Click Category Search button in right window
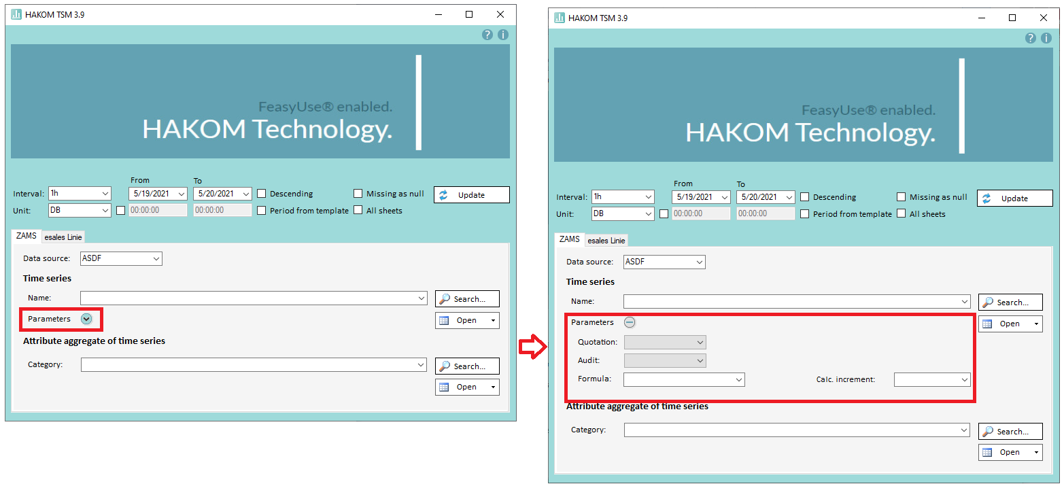1064x484 pixels. 1010,431
